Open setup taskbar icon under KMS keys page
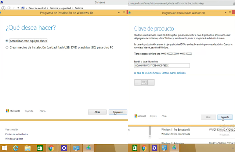The height and width of the screenshot is (152, 235). (x=174, y=148)
